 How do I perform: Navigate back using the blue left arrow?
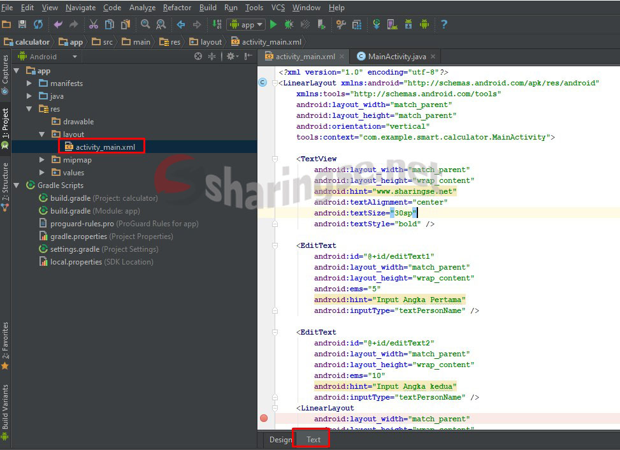[181, 24]
